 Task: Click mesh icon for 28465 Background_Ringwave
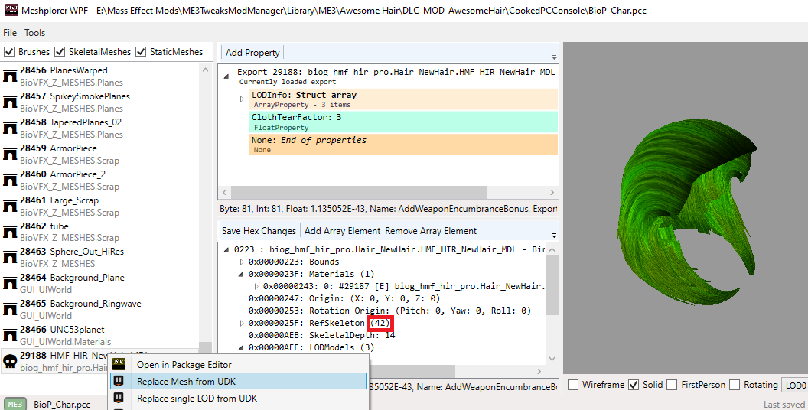10,310
